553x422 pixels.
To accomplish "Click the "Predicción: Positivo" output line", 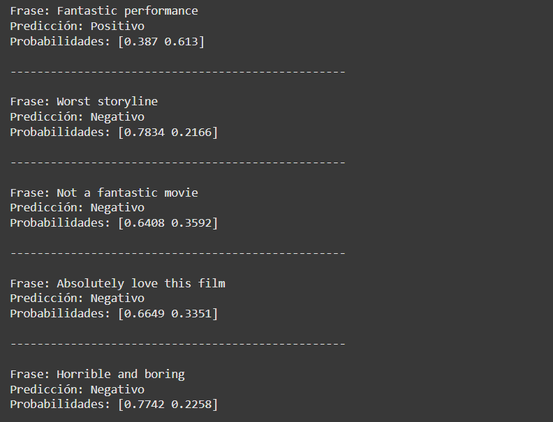I will click(77, 27).
